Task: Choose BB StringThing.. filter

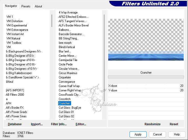Action: point(68,38)
